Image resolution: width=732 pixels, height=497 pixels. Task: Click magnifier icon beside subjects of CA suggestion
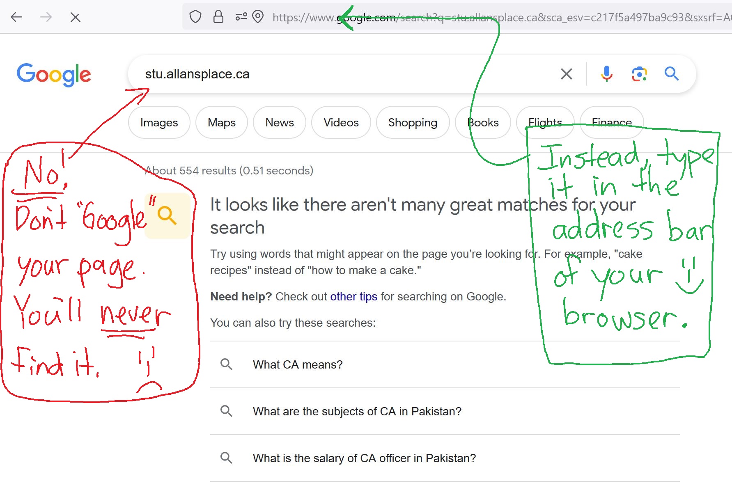(x=226, y=411)
